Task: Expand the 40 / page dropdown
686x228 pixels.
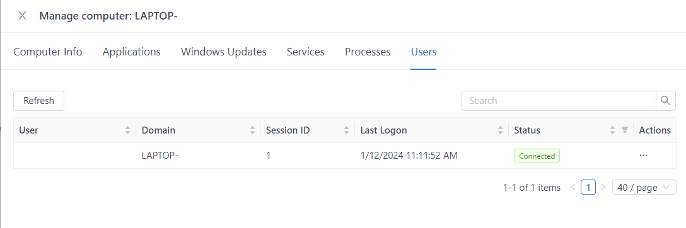Action: click(x=644, y=188)
